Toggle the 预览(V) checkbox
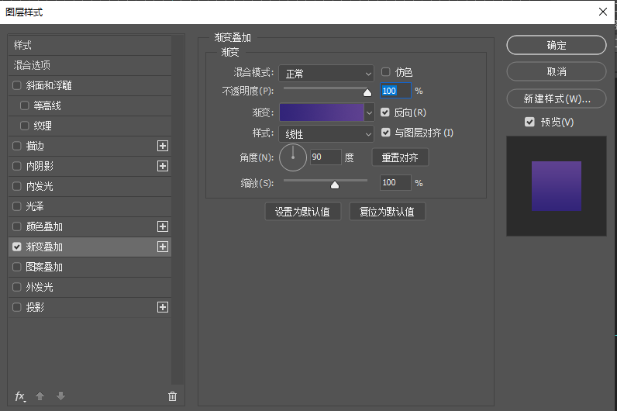 529,122
